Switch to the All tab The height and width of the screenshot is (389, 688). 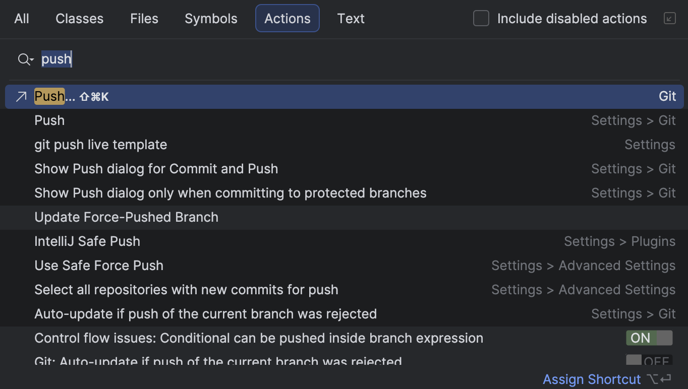coord(21,18)
